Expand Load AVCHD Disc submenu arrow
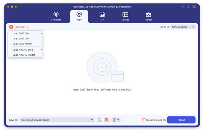204x132 pixels. coord(41,50)
